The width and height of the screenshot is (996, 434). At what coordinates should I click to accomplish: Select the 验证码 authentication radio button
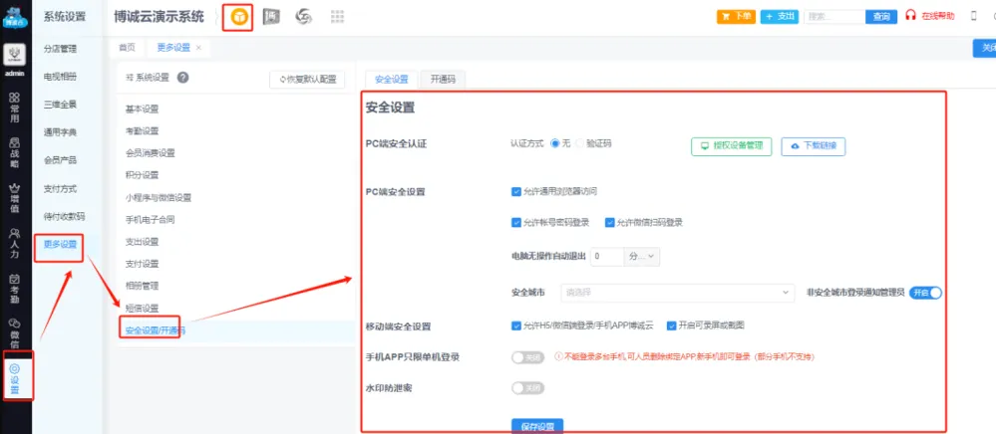(x=579, y=143)
